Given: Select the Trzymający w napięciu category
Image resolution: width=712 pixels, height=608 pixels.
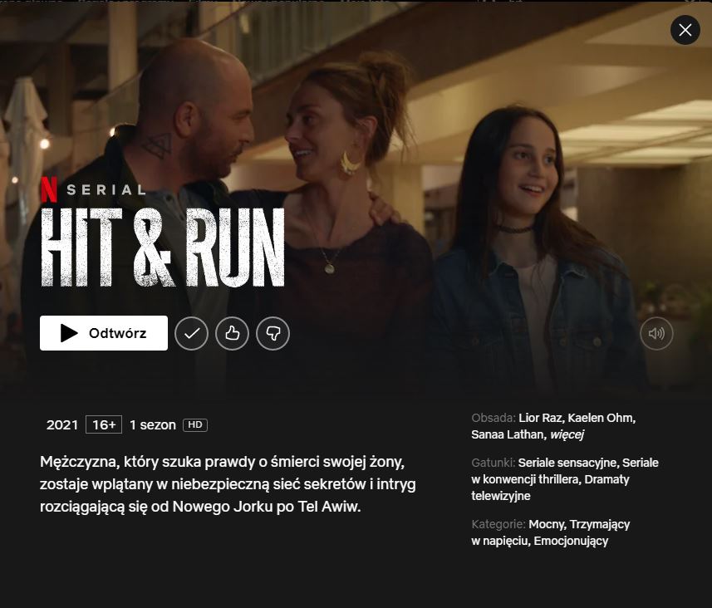Looking at the screenshot, I should (x=550, y=532).
